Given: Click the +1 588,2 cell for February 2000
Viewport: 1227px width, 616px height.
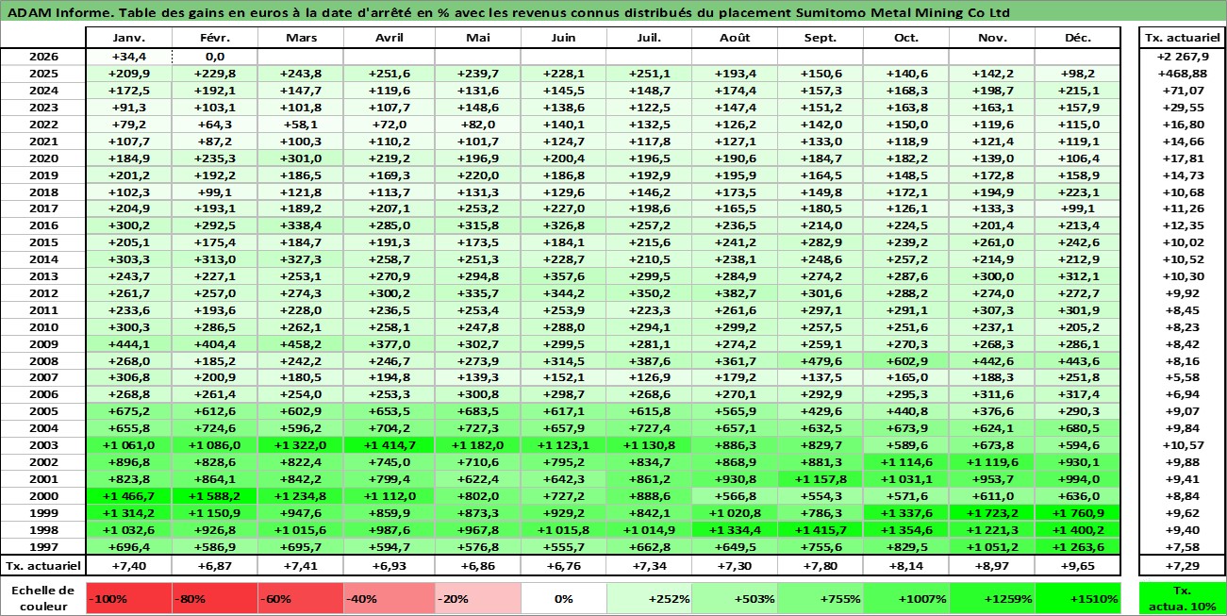Looking at the screenshot, I should pyautogui.click(x=215, y=496).
